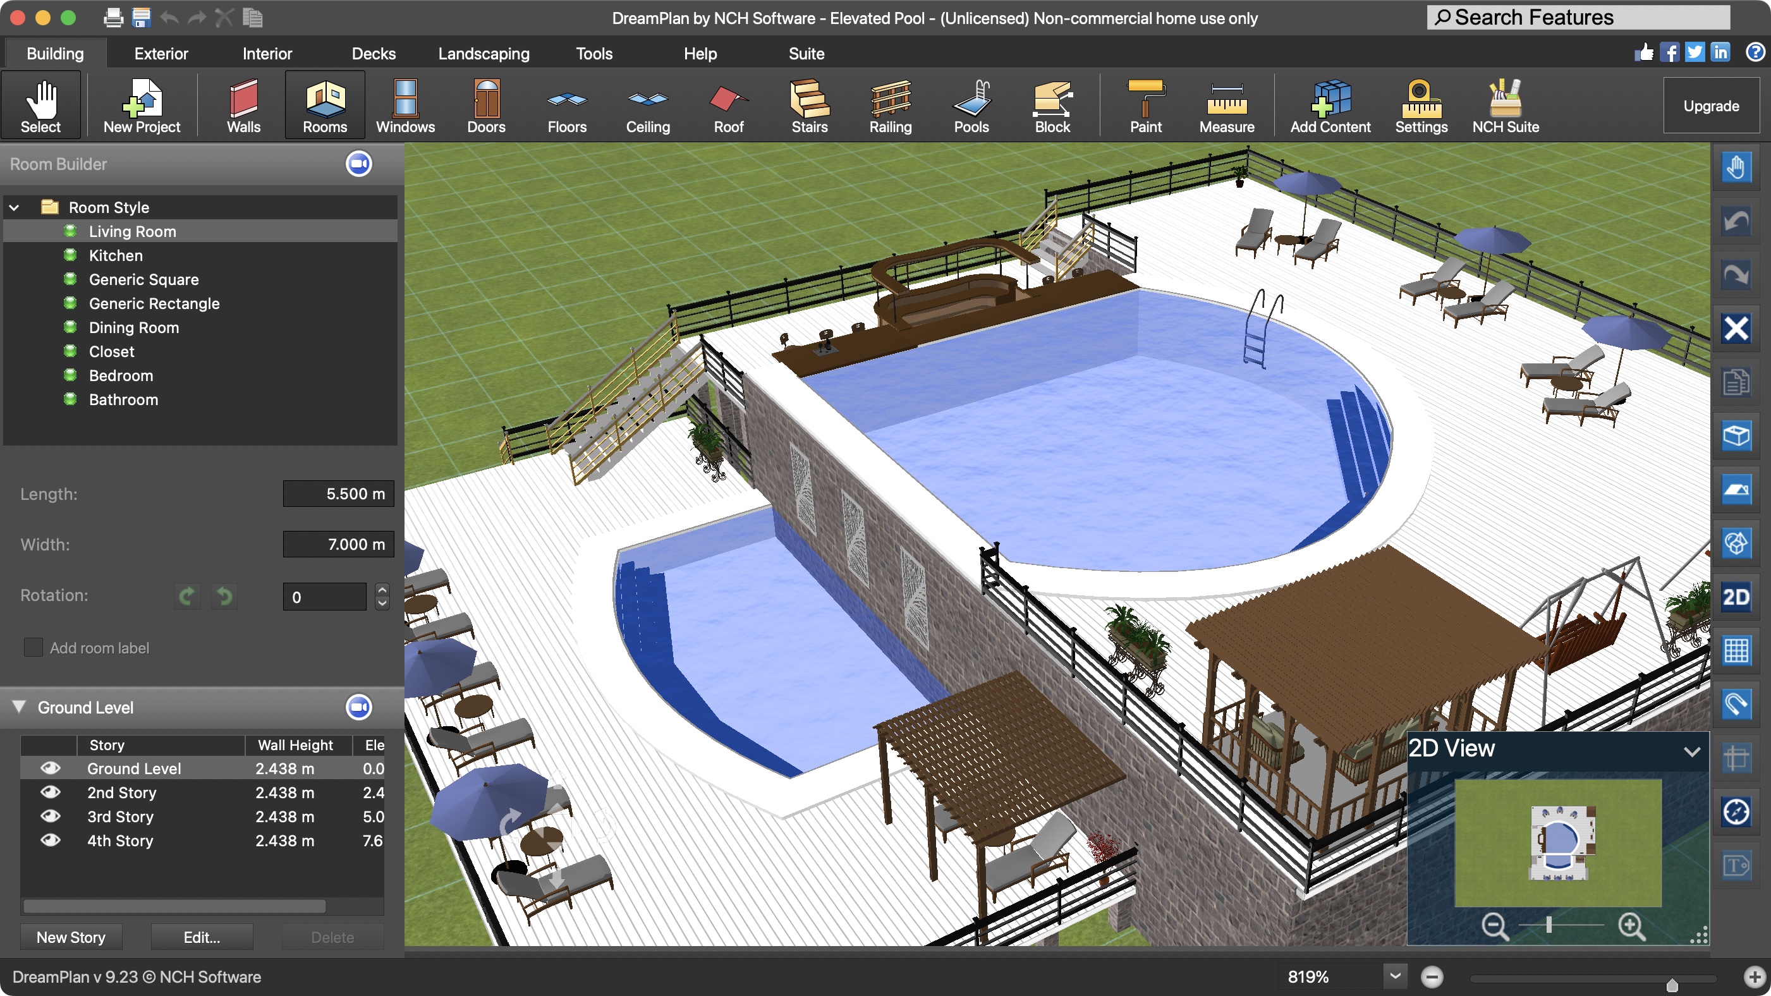Collapse the Room Style tree folder
The image size is (1771, 996).
pos(14,207)
